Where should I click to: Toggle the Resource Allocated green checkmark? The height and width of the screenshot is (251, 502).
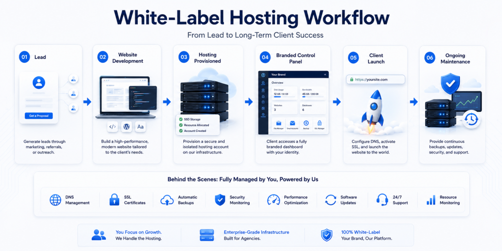click(181, 125)
